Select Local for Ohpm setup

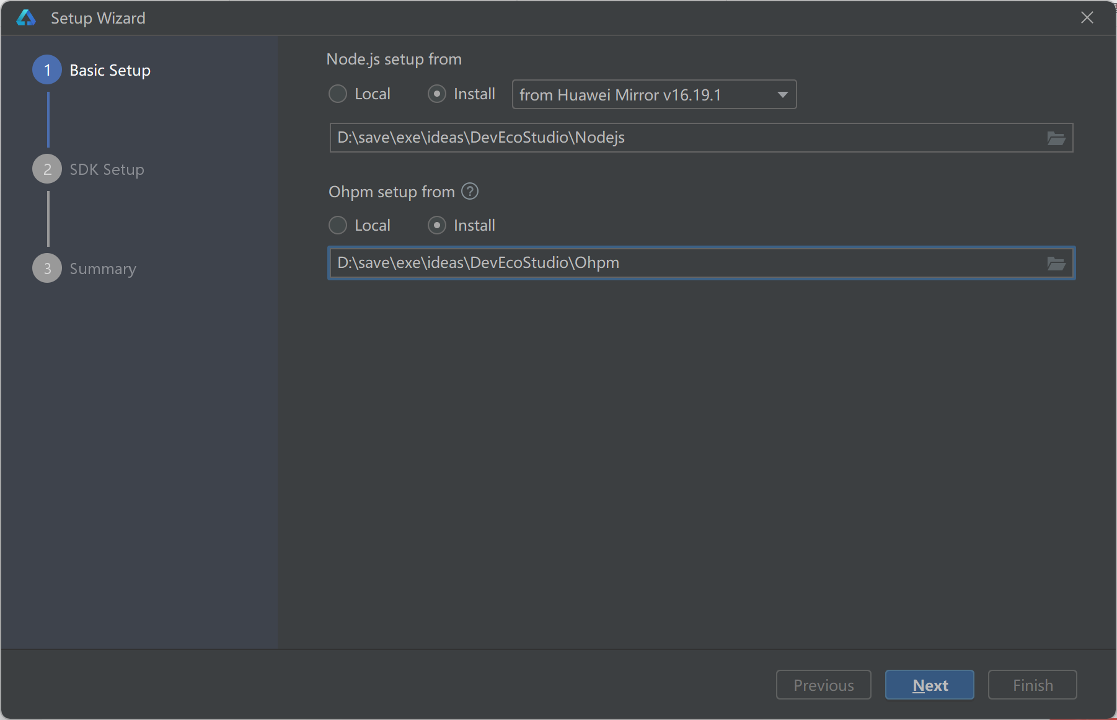click(x=338, y=225)
